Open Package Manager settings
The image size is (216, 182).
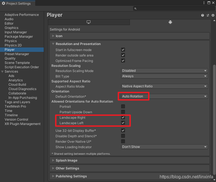[19, 37]
